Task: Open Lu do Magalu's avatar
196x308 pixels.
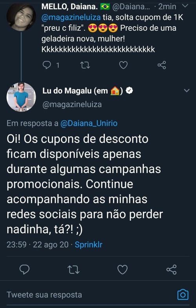Action: click(x=21, y=97)
